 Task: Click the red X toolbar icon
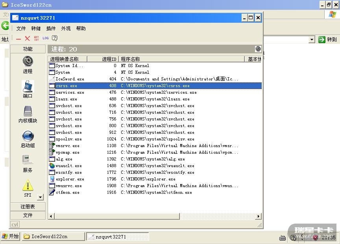[x=27, y=38]
